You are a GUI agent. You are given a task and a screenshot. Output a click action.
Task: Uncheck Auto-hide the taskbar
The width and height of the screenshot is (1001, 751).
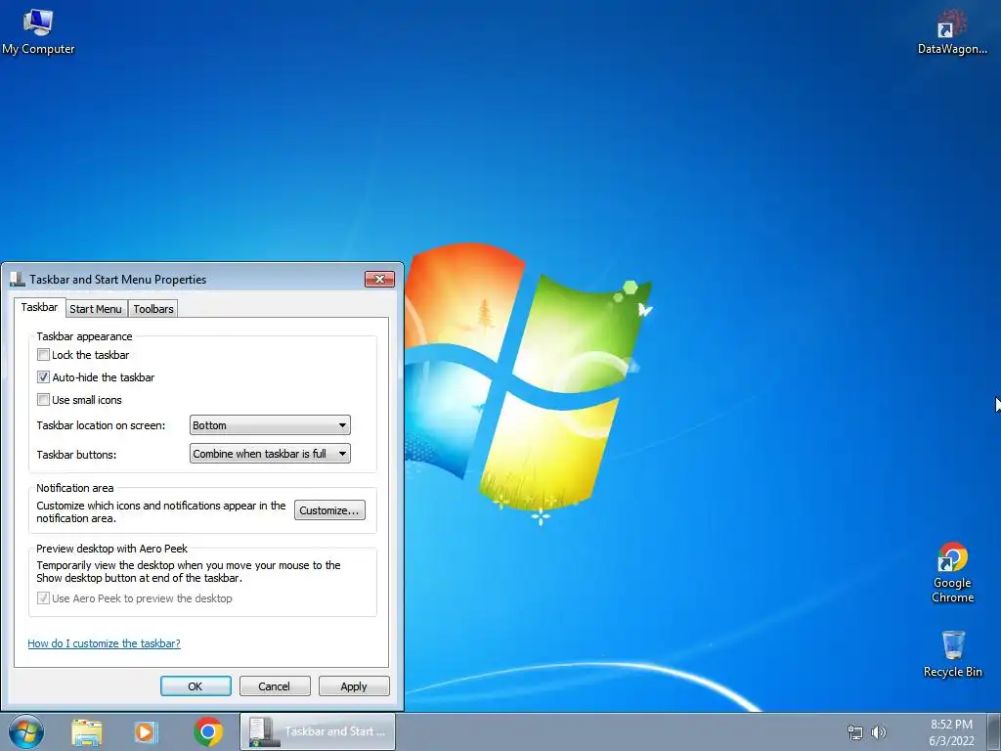tap(43, 377)
